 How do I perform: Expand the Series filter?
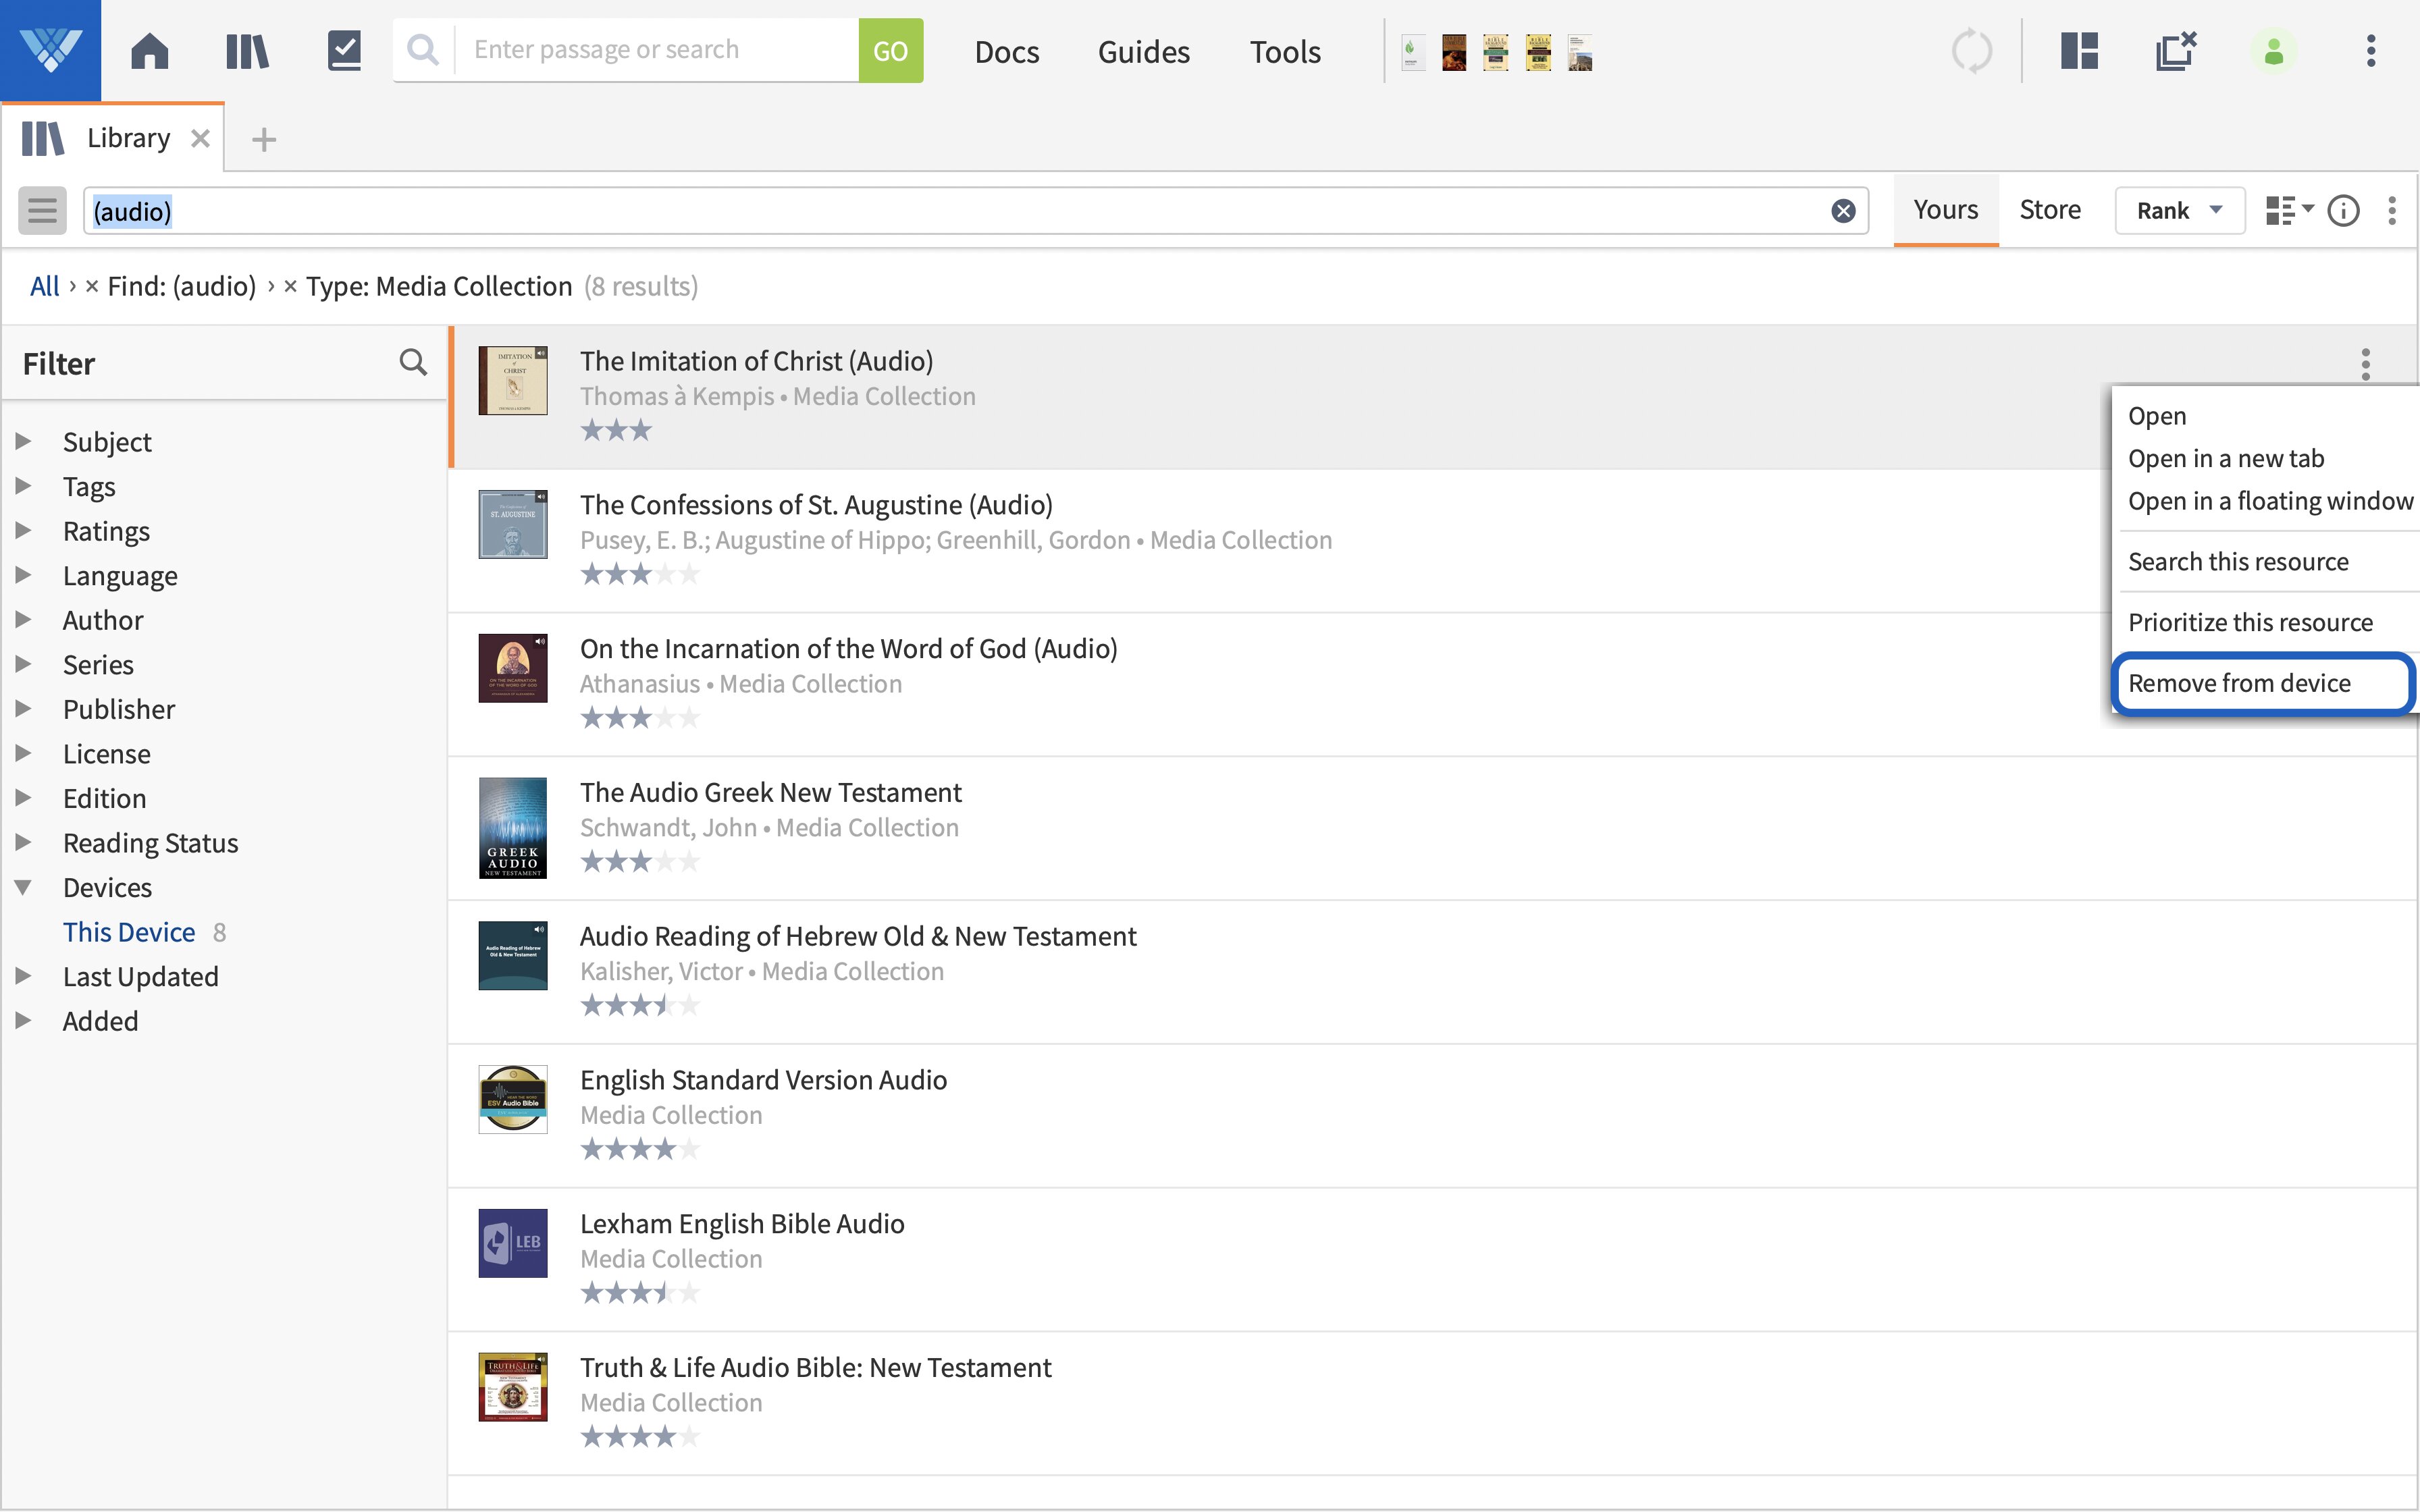click(24, 664)
